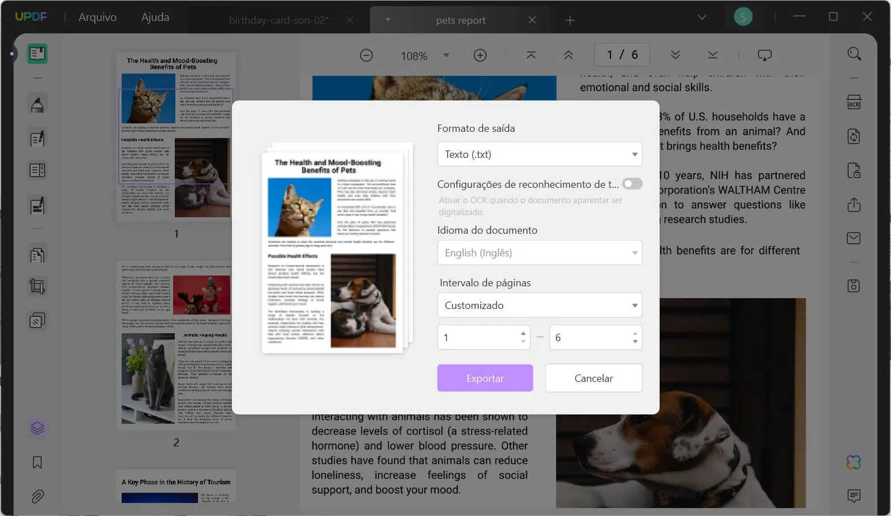Screen dimensions: 891x516
Task: Go to the next page
Action: tap(675, 55)
